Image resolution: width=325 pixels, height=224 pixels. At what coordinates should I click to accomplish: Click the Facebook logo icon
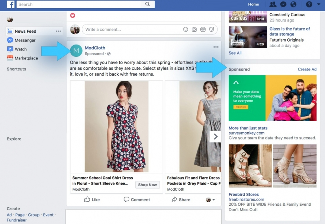pyautogui.click(x=10, y=4)
